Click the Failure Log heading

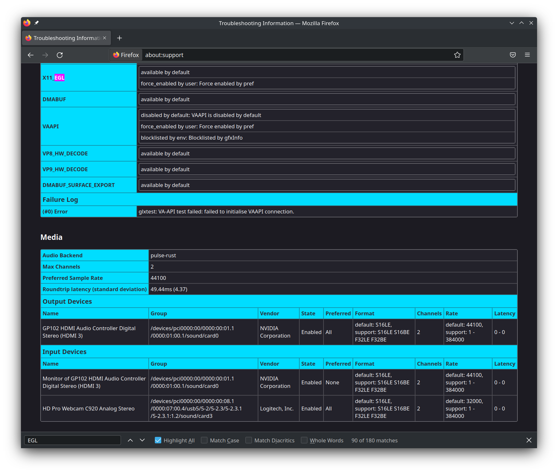point(60,200)
